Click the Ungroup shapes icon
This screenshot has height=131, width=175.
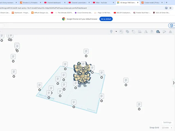pos(133,32)
